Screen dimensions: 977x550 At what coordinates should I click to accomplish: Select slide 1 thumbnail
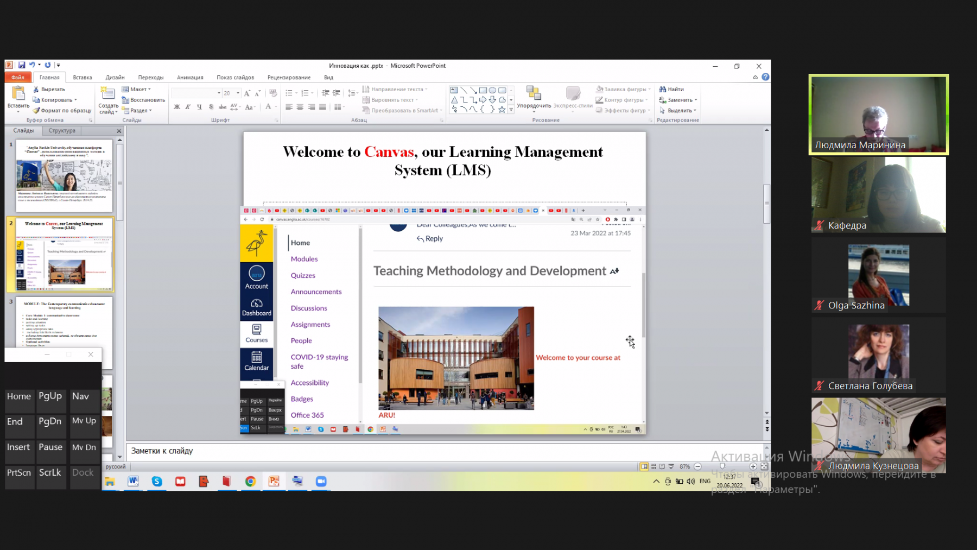click(64, 175)
